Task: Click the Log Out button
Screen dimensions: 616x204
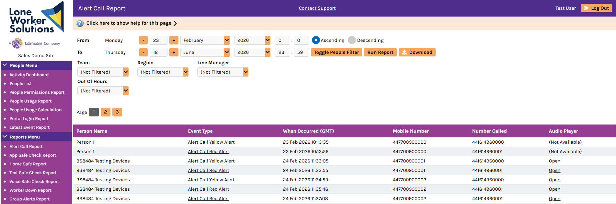Action: pos(596,8)
